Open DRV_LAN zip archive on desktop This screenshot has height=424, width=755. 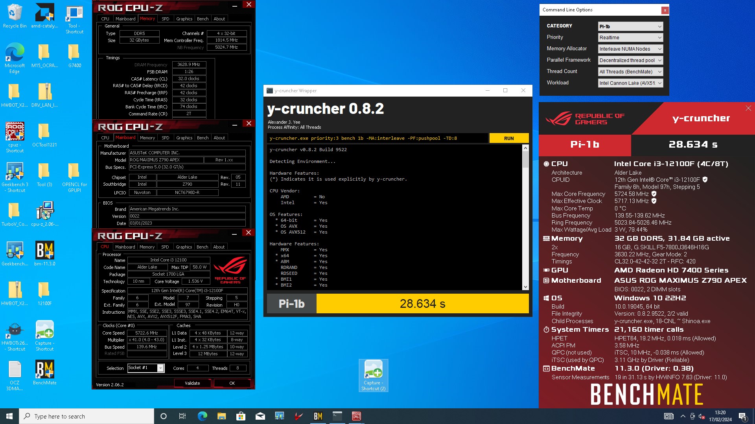(44, 95)
